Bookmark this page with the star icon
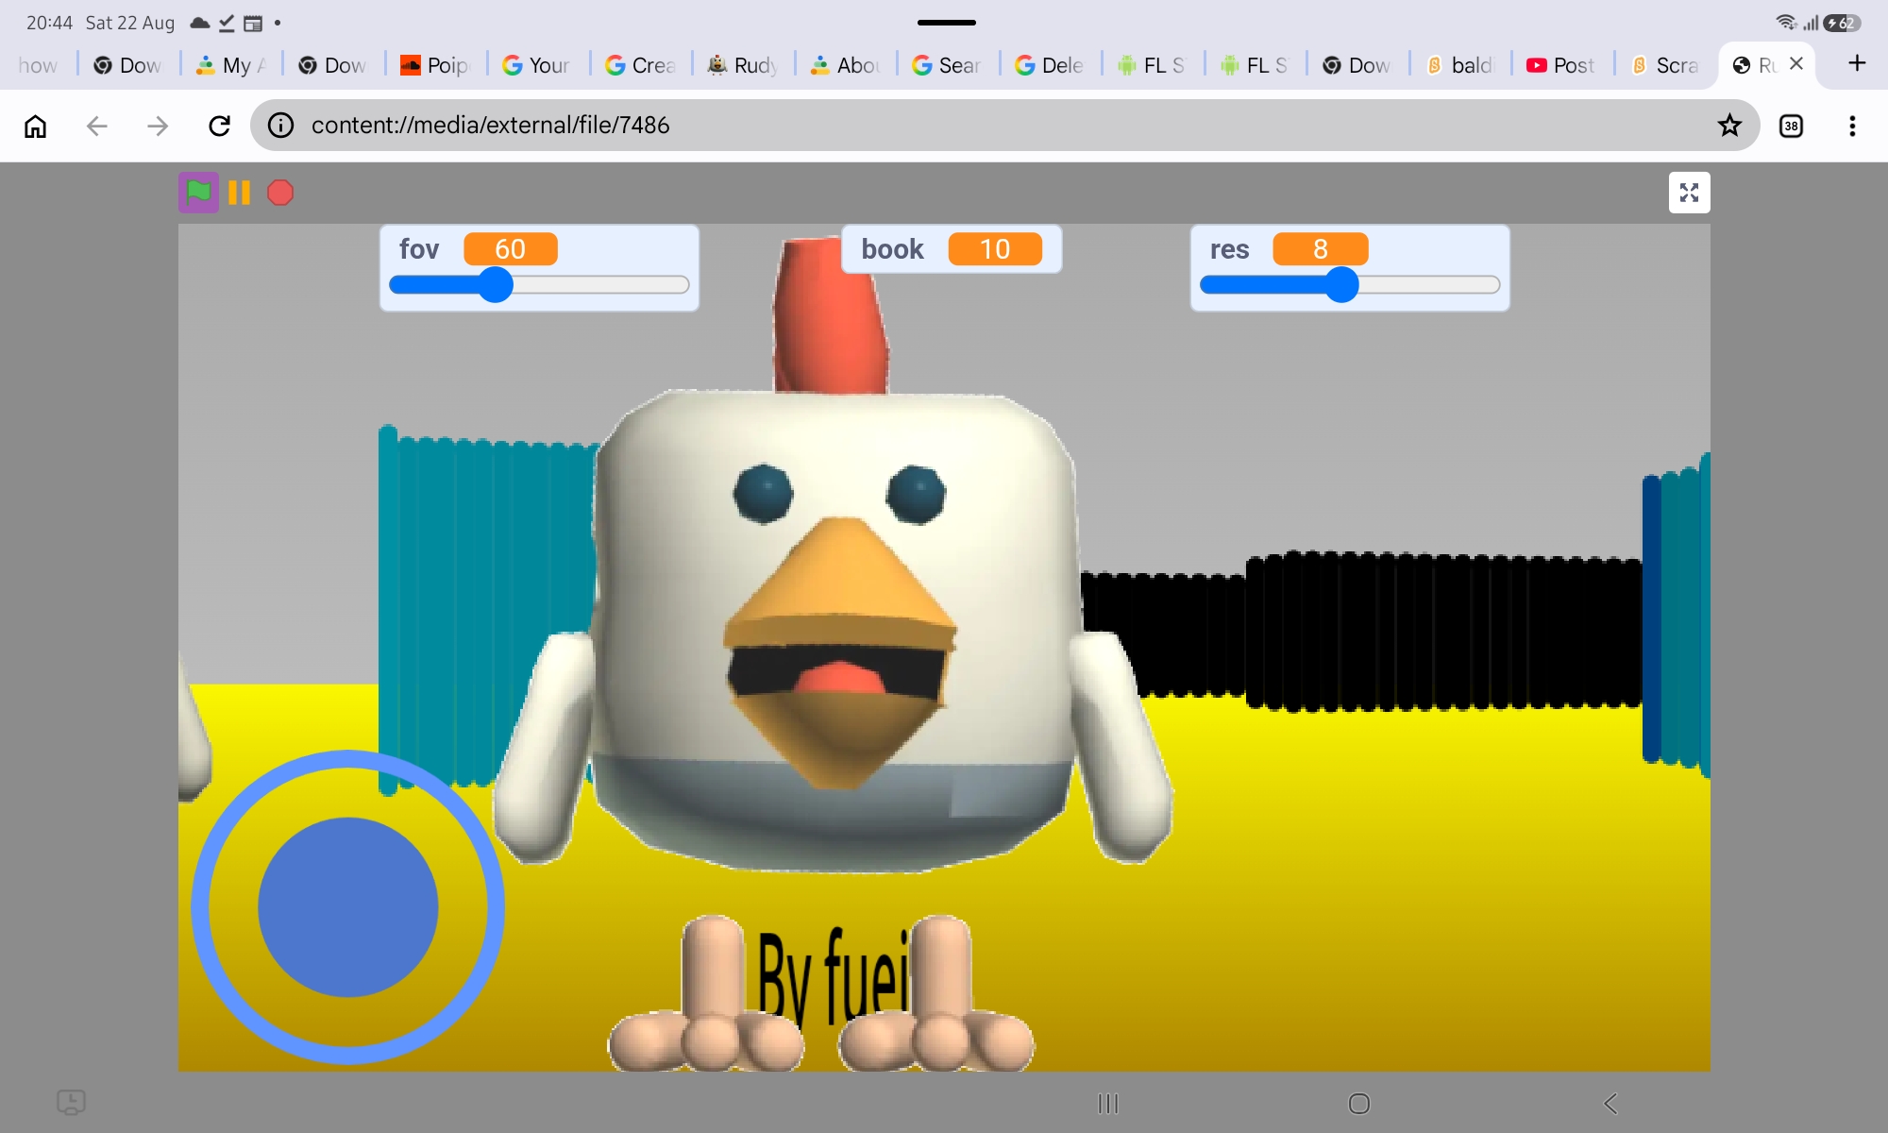Screen dimensions: 1888x1133 point(1729,126)
